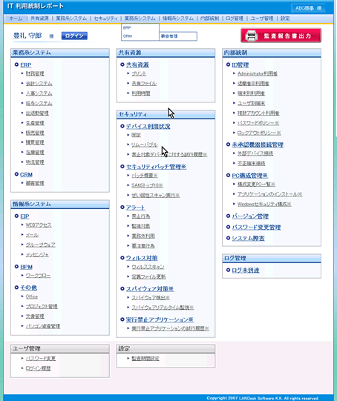Open the ホーム menu item

click(x=16, y=19)
